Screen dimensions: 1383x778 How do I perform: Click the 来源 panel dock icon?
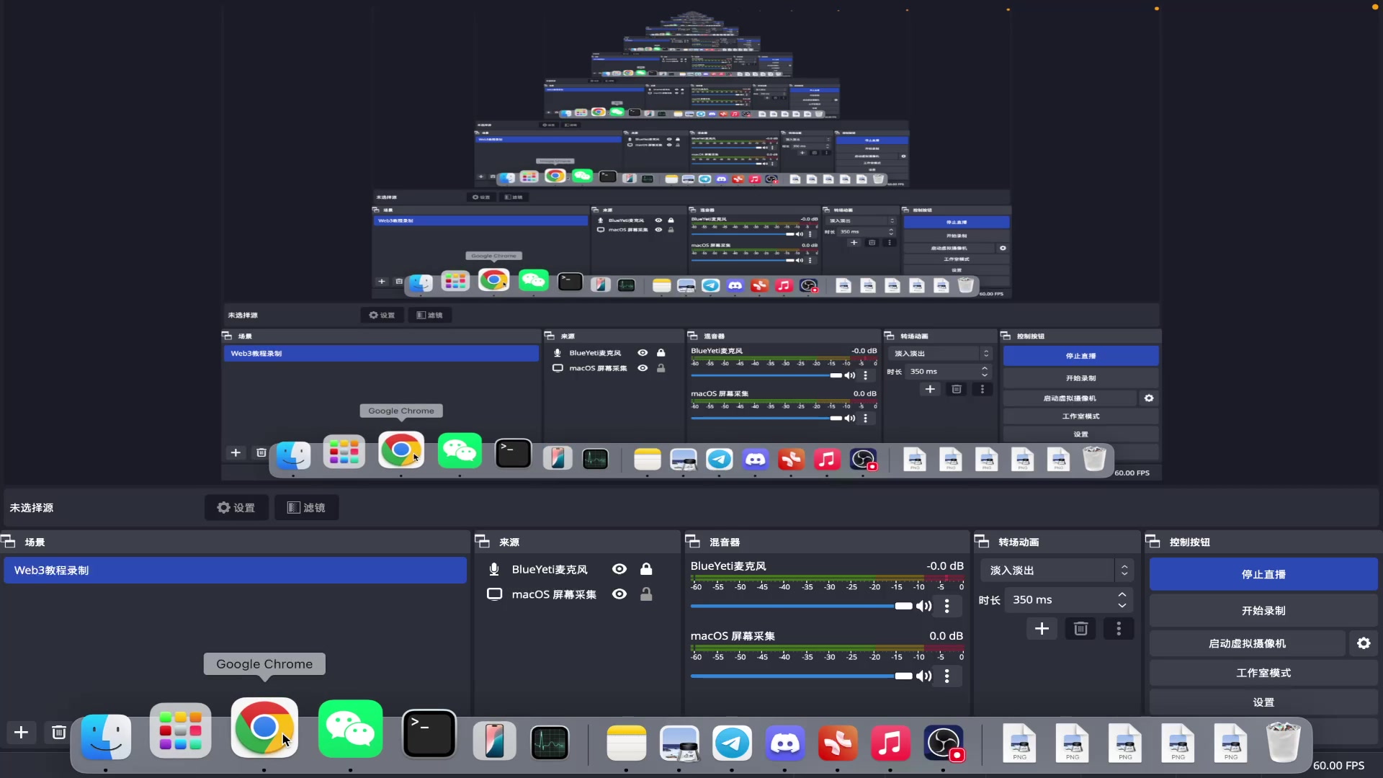(x=483, y=541)
